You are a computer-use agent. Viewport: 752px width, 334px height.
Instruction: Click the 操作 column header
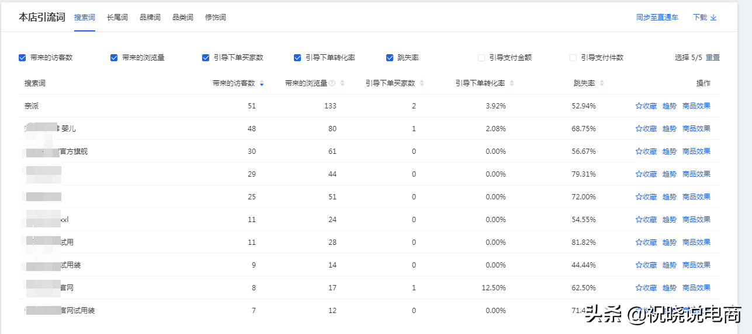[704, 83]
